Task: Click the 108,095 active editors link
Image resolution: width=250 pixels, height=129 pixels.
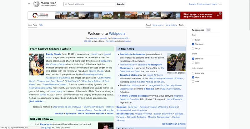Action: click(x=87, y=41)
